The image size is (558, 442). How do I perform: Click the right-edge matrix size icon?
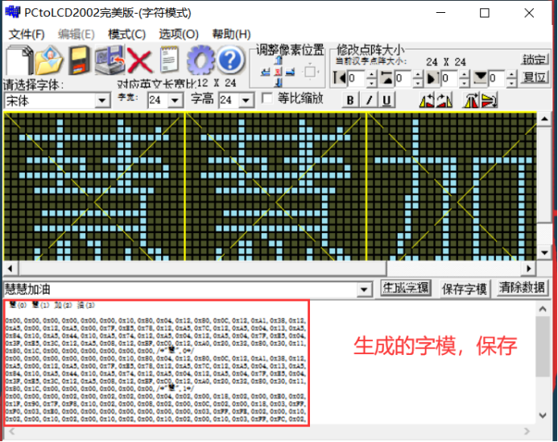pos(432,78)
